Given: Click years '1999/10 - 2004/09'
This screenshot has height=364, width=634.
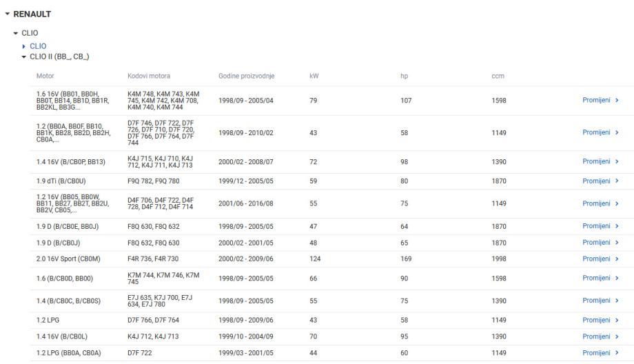Looking at the screenshot, I should pos(246,336).
